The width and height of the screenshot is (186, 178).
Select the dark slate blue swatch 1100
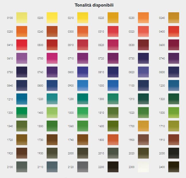pos(143,85)
